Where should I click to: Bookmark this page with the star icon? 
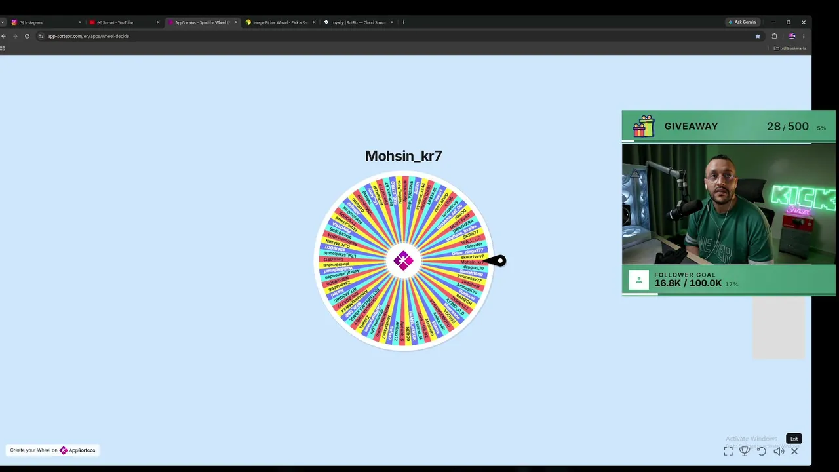[x=758, y=36]
